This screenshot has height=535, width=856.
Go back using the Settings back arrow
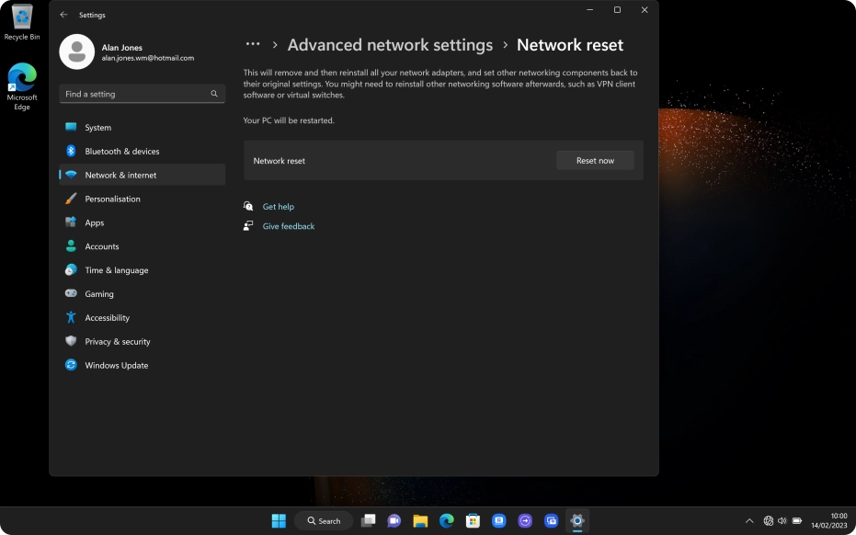click(x=63, y=15)
